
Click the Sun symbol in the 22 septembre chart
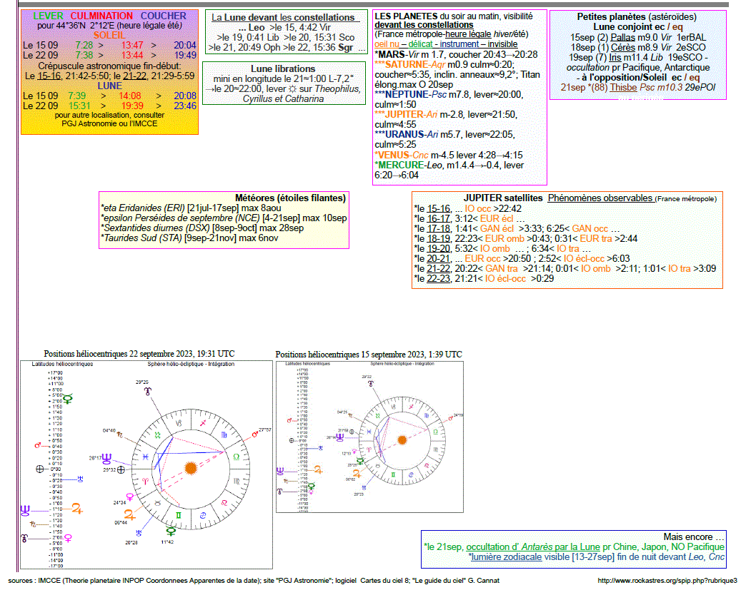191,467
